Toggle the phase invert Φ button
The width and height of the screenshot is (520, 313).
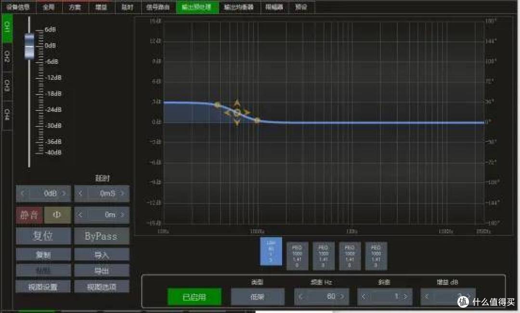tap(57, 215)
